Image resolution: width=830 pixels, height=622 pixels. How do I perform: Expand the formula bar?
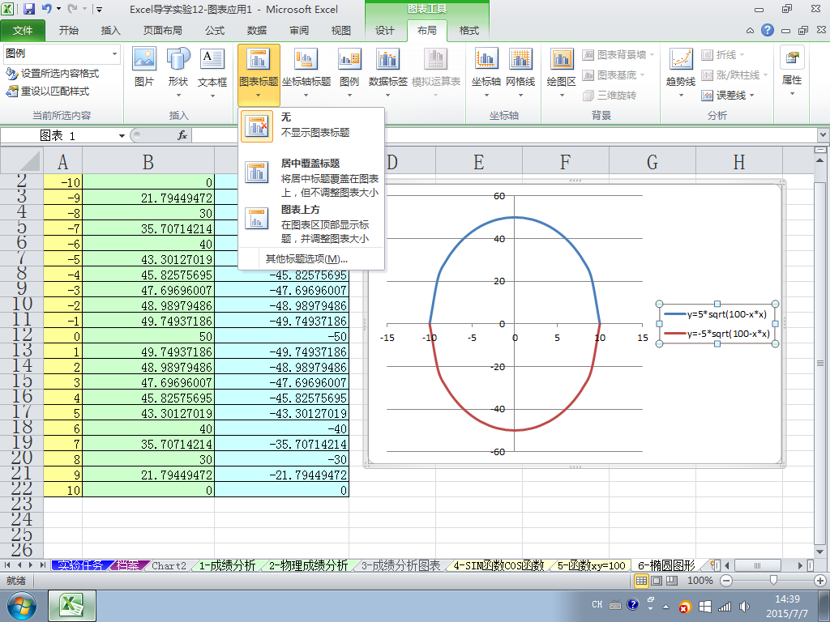pos(824,135)
